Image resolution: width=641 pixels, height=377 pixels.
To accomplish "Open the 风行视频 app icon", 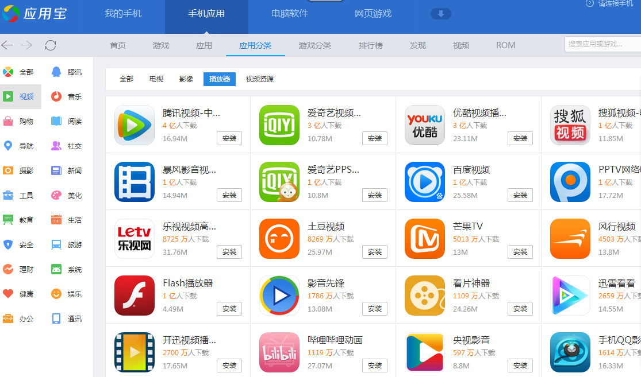I will 570,239.
